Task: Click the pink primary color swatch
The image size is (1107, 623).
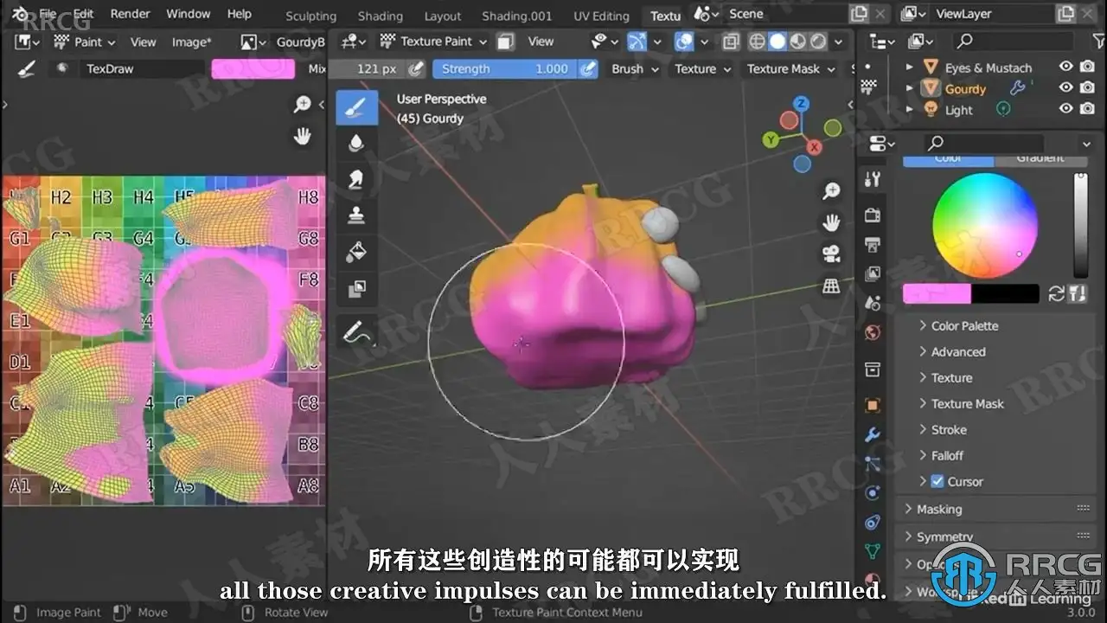Action: coord(937,294)
